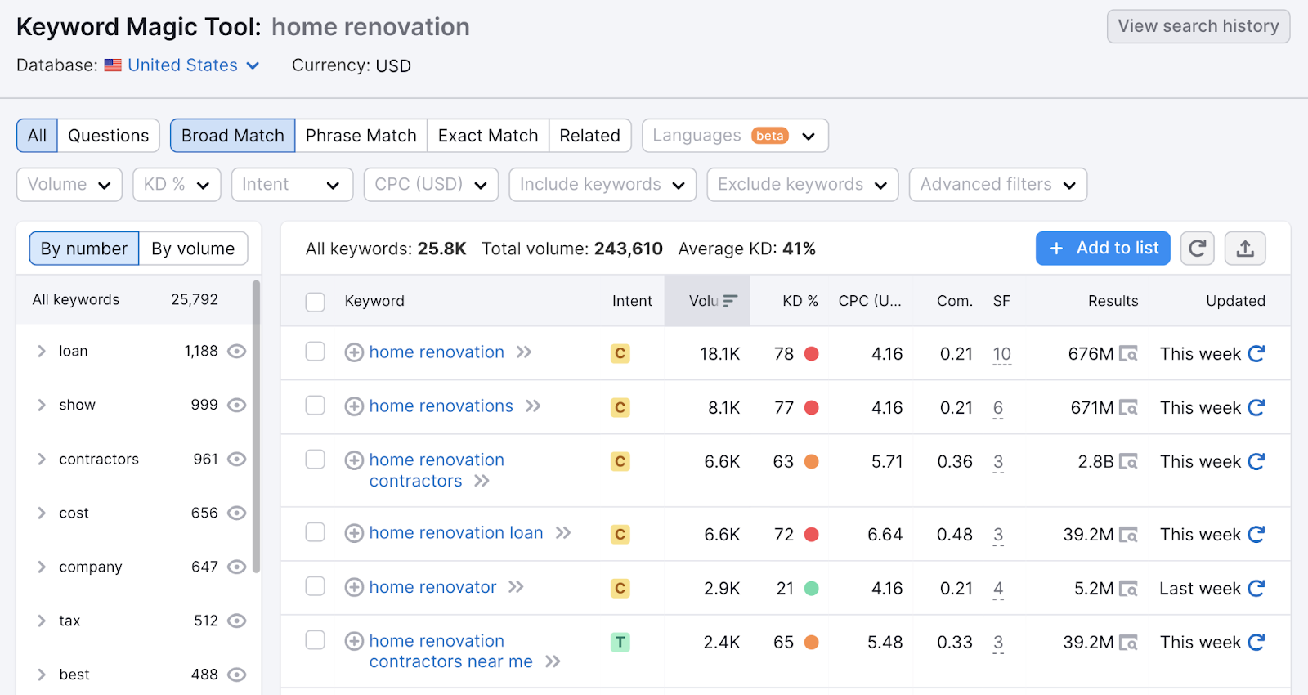
Task: Click the plus icon beside 'home renovation loan'
Action: [x=354, y=534]
